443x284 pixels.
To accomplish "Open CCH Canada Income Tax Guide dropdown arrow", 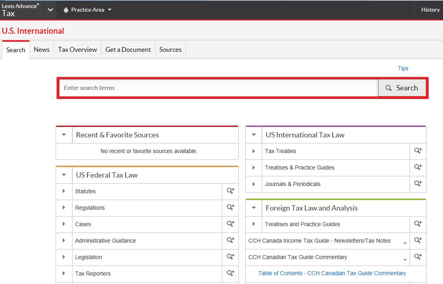I will 405,243.
